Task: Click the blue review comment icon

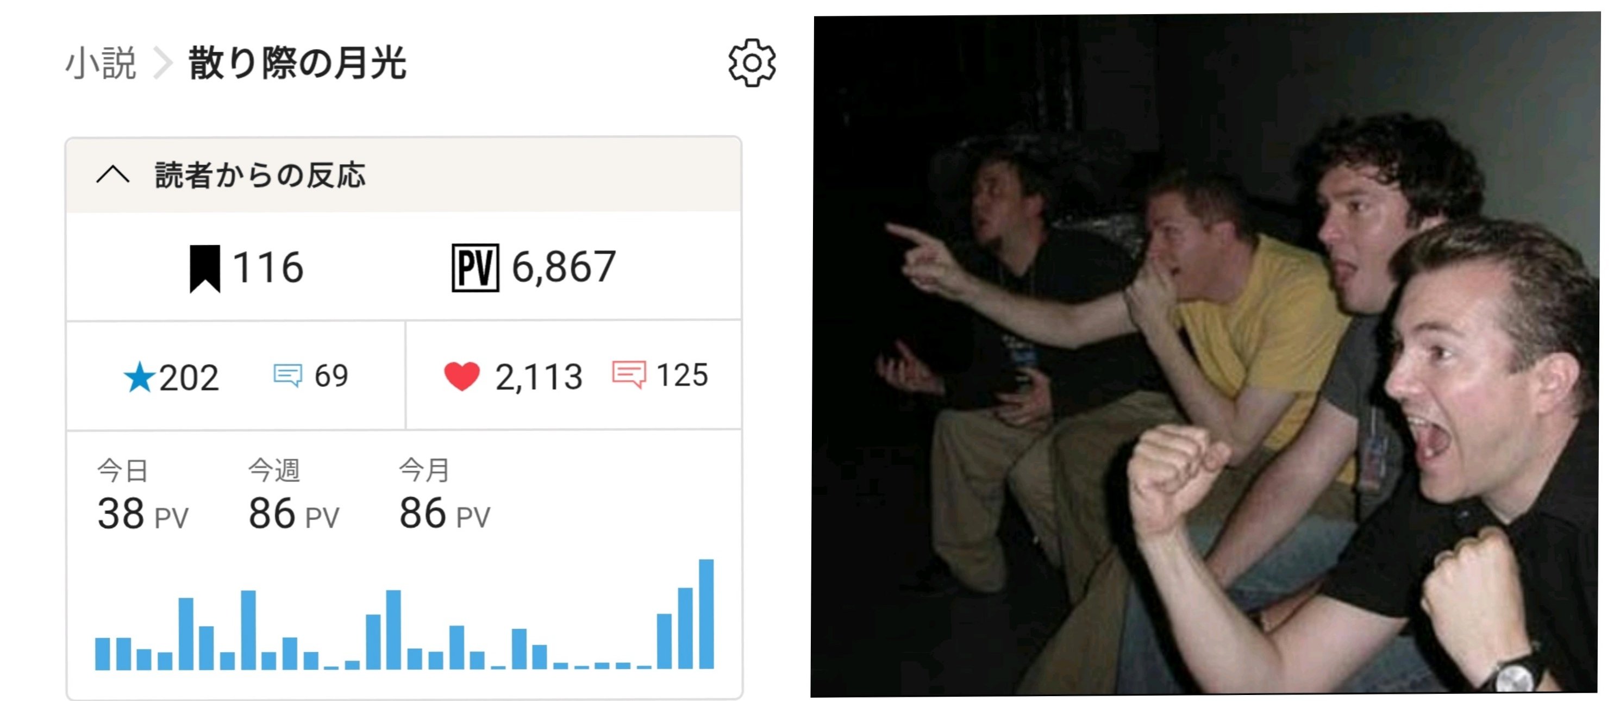Action: click(288, 375)
